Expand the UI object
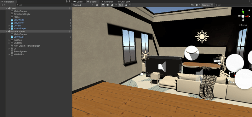252x117 pixels. coord(9,49)
